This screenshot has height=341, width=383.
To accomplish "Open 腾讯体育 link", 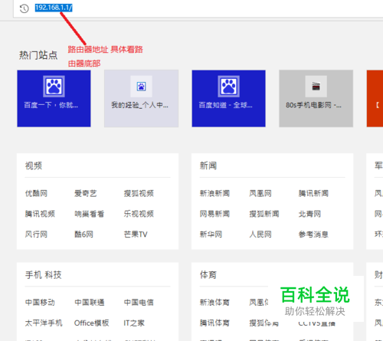I will pyautogui.click(x=214, y=323).
